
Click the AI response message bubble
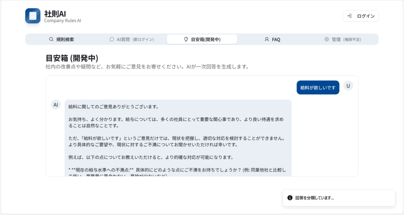[x=178, y=138]
